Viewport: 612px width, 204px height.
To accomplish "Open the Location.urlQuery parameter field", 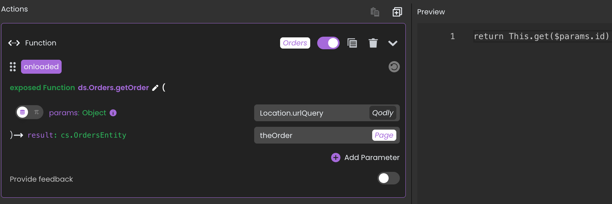I will point(312,113).
